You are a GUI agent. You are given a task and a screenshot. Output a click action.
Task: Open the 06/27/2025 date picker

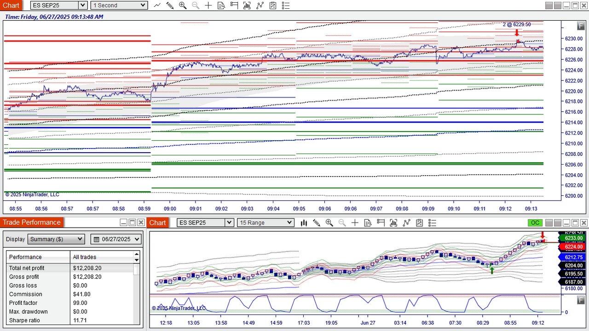click(116, 239)
